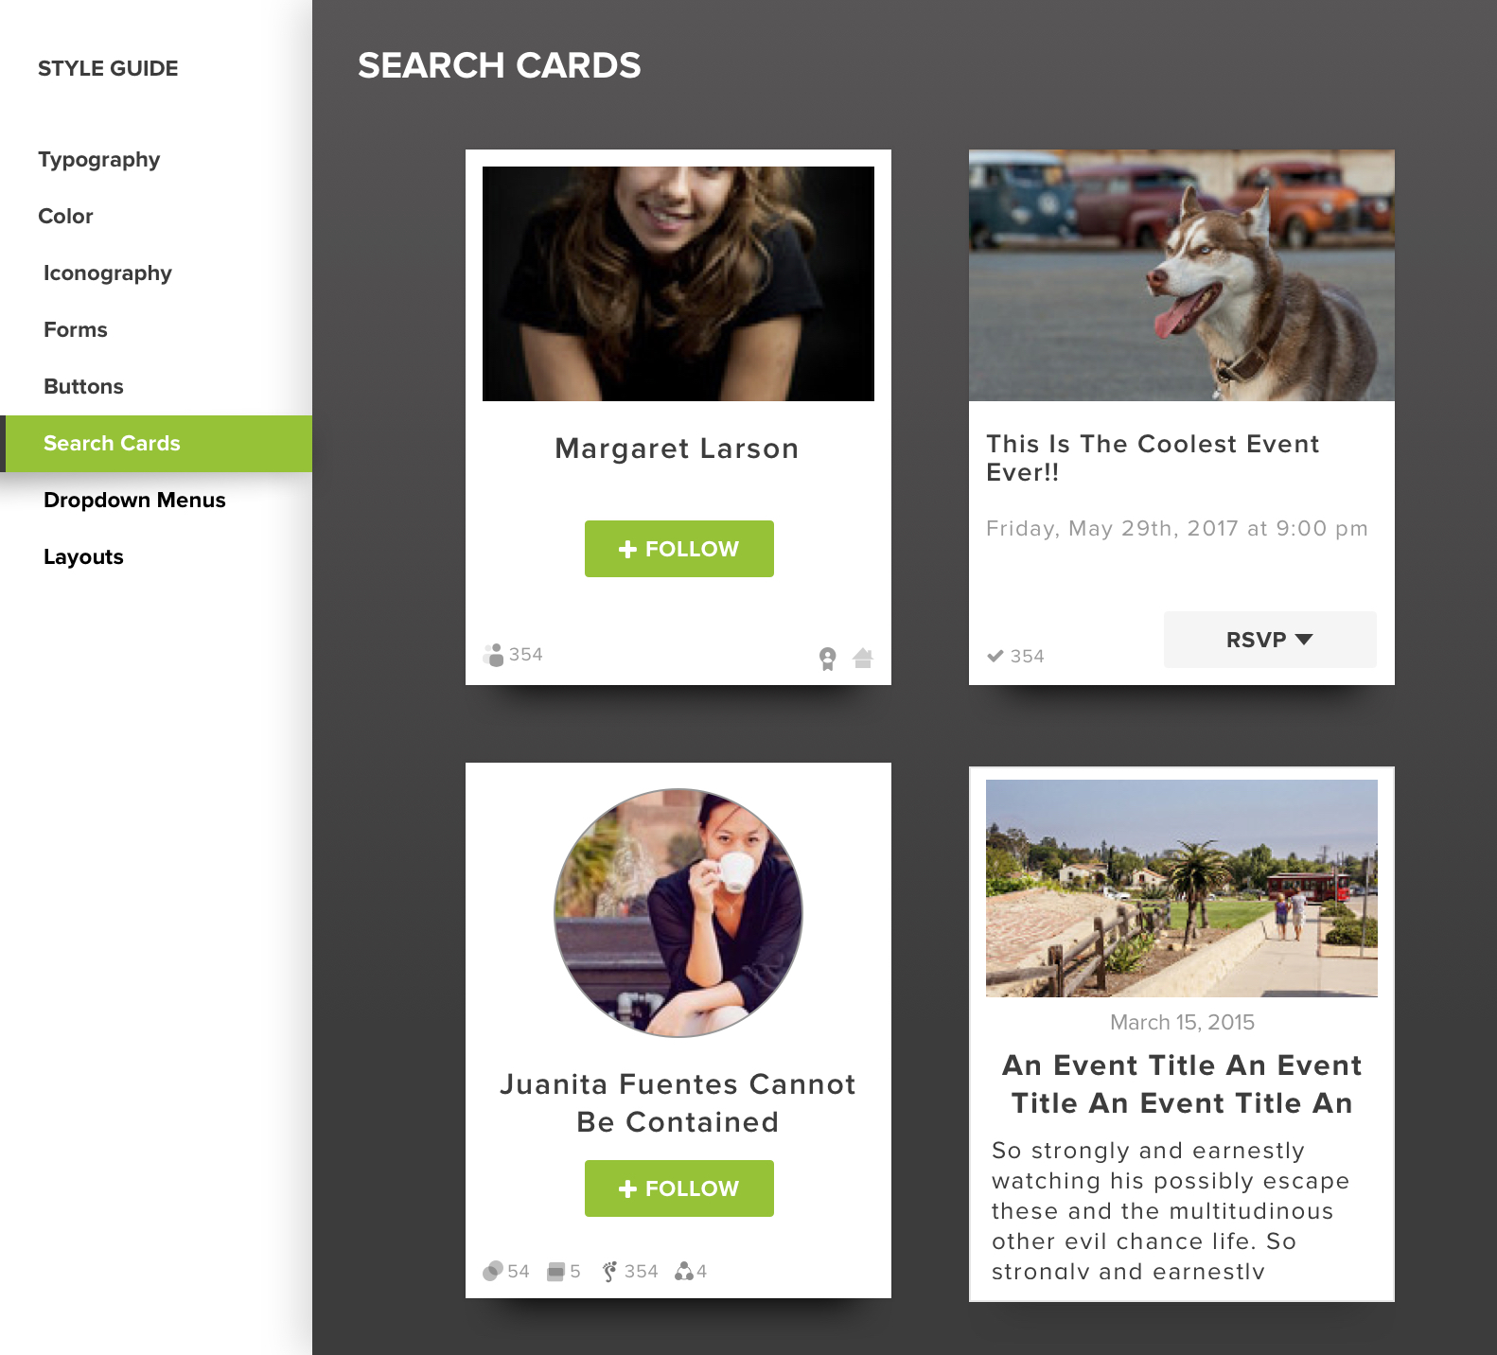Follow Juanita Fuentes
The width and height of the screenshot is (1497, 1355).
(679, 1188)
